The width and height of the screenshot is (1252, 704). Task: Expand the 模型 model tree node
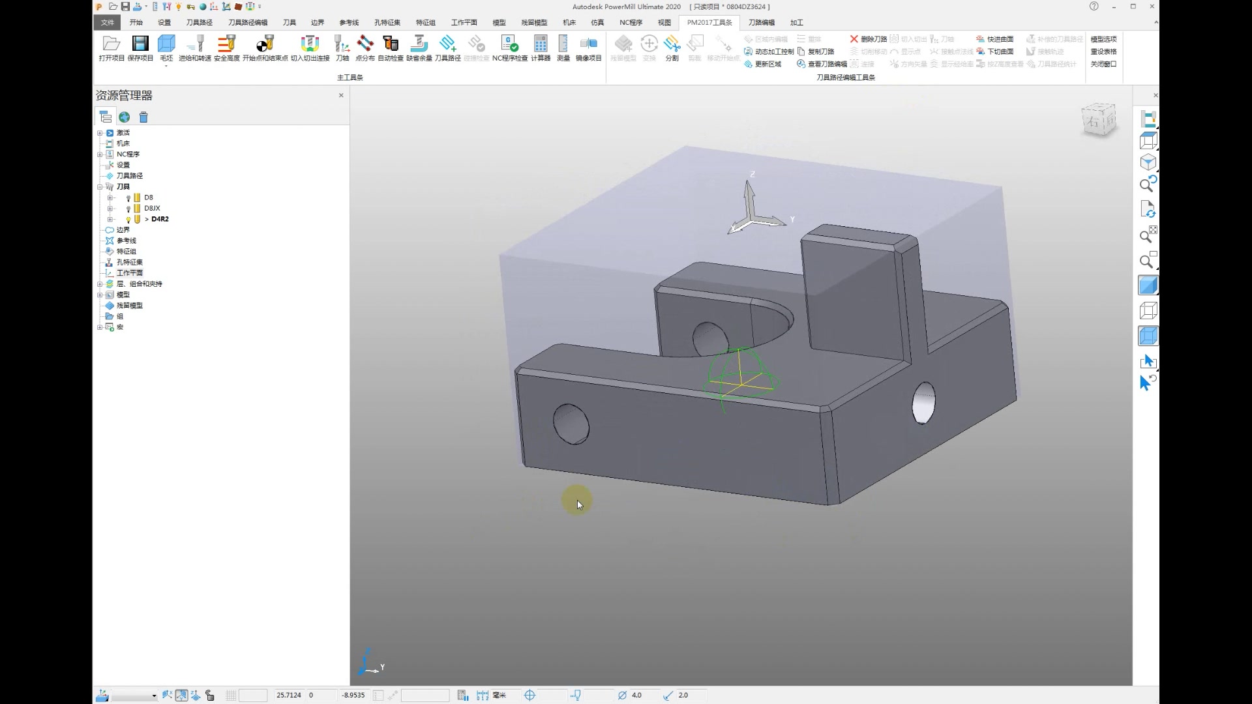(x=100, y=295)
